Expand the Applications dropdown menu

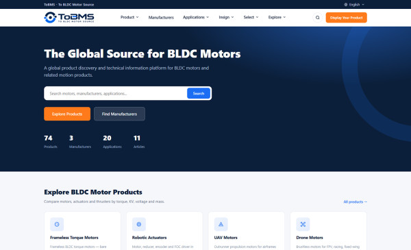pyautogui.click(x=196, y=17)
